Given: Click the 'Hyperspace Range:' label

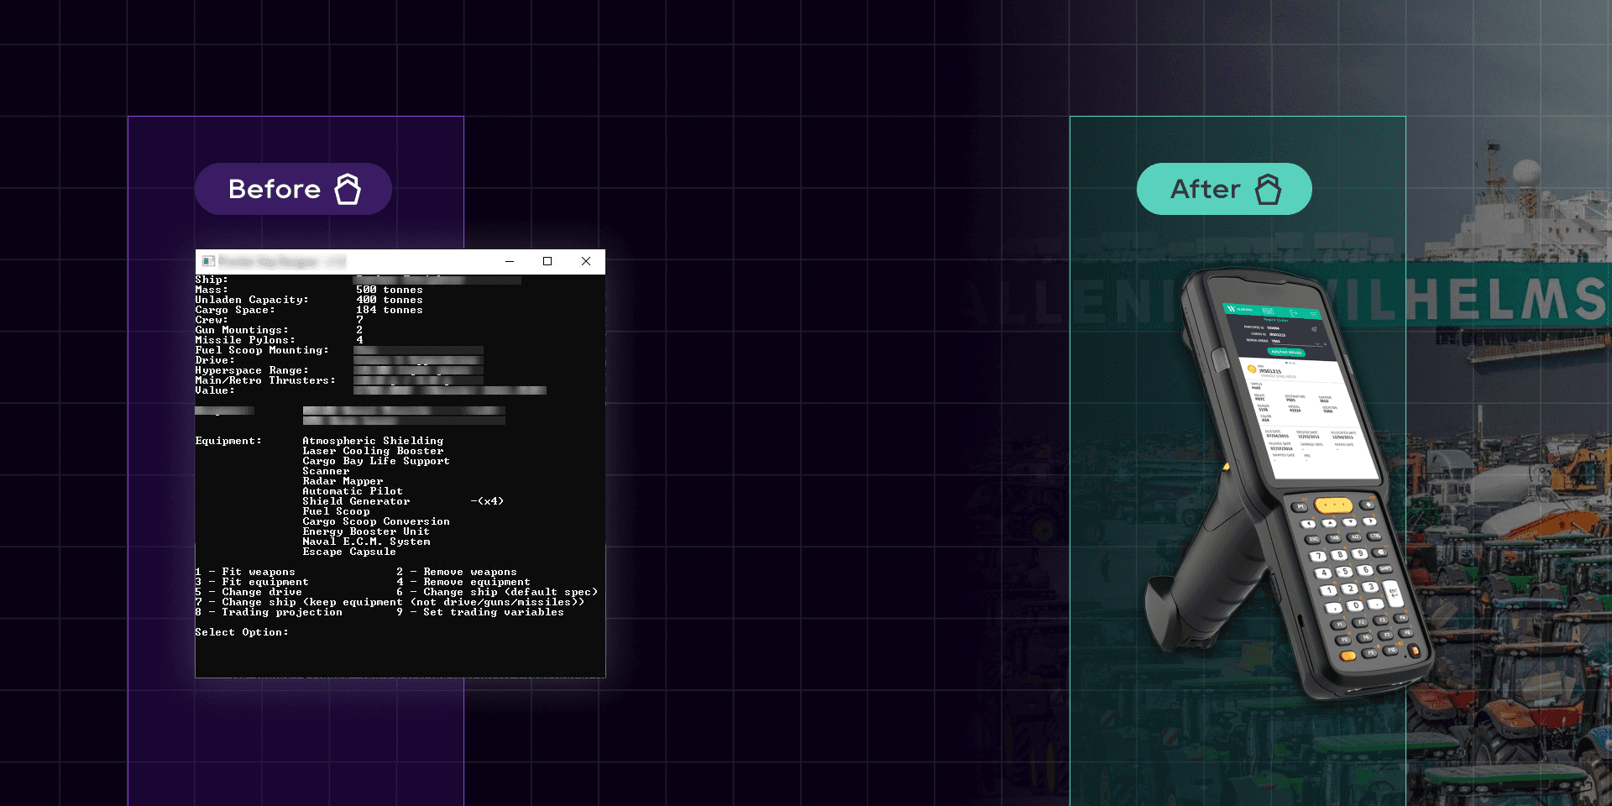Looking at the screenshot, I should click(252, 370).
